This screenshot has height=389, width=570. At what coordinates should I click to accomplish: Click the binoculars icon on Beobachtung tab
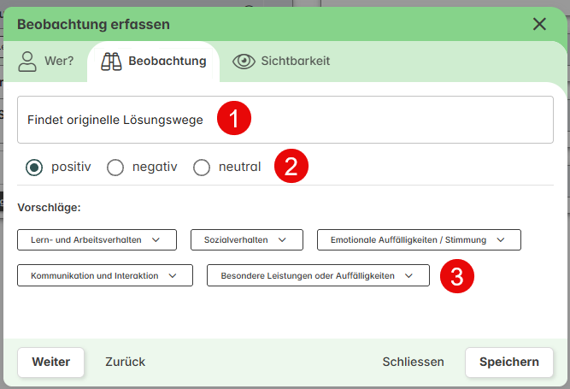pos(111,62)
